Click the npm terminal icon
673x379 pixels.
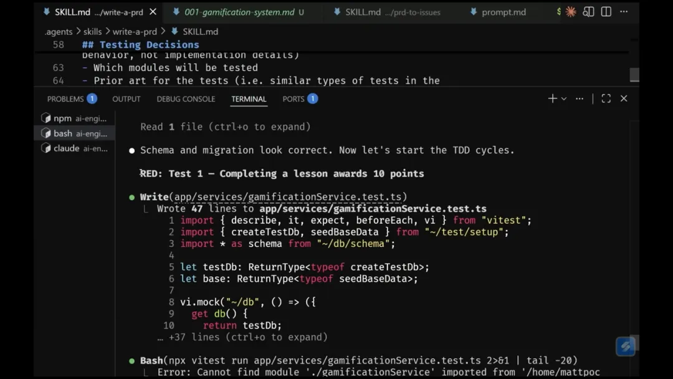46,118
